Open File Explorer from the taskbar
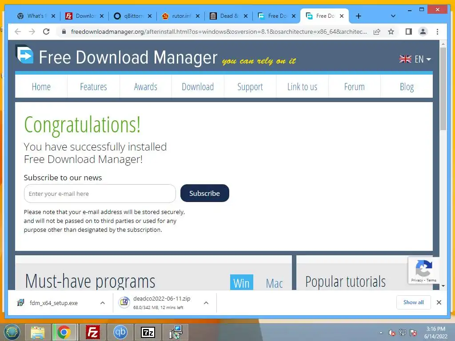 38,332
